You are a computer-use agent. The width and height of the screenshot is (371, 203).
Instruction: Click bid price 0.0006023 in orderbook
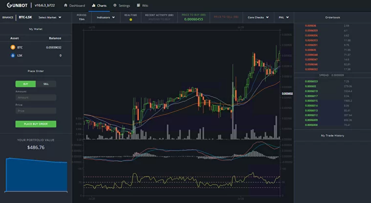(x=311, y=81)
